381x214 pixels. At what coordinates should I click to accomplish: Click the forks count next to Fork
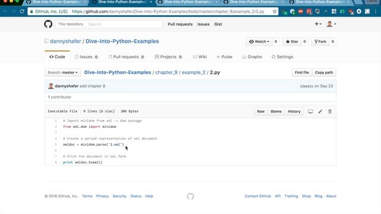[x=333, y=42]
